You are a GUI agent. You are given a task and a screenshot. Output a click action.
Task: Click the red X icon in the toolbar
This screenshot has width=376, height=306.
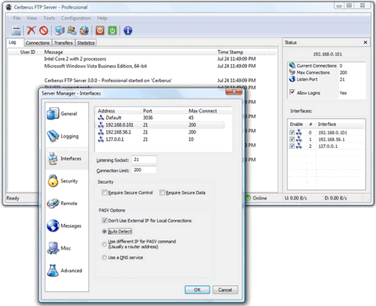(31, 31)
